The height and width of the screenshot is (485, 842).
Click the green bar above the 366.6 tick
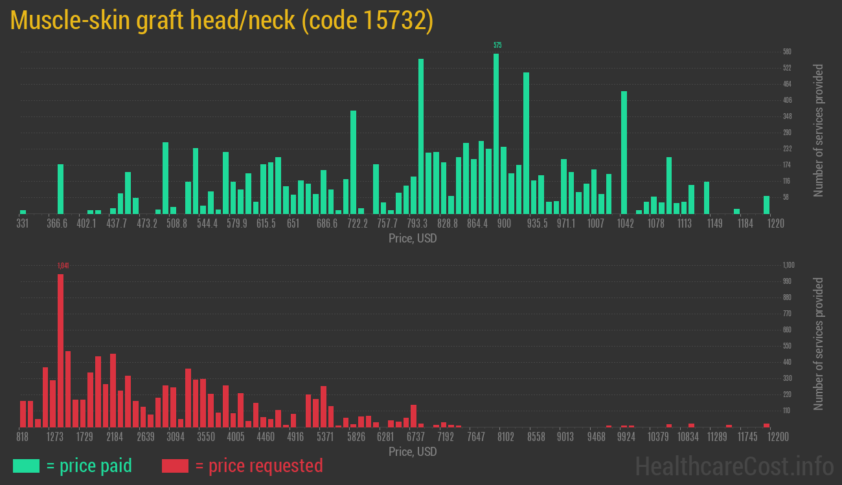pyautogui.click(x=60, y=189)
